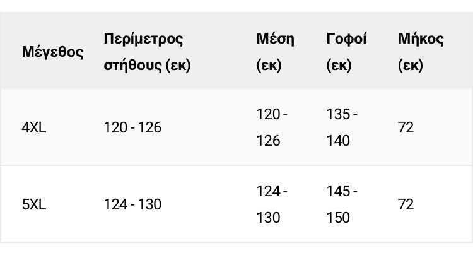Select the 4XL size cell
This screenshot has height=265, width=473.
[34, 127]
